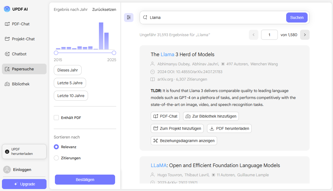Viewport: 333px width, 191px height.
Task: Click the AI search icon in search field
Action: tap(145, 18)
